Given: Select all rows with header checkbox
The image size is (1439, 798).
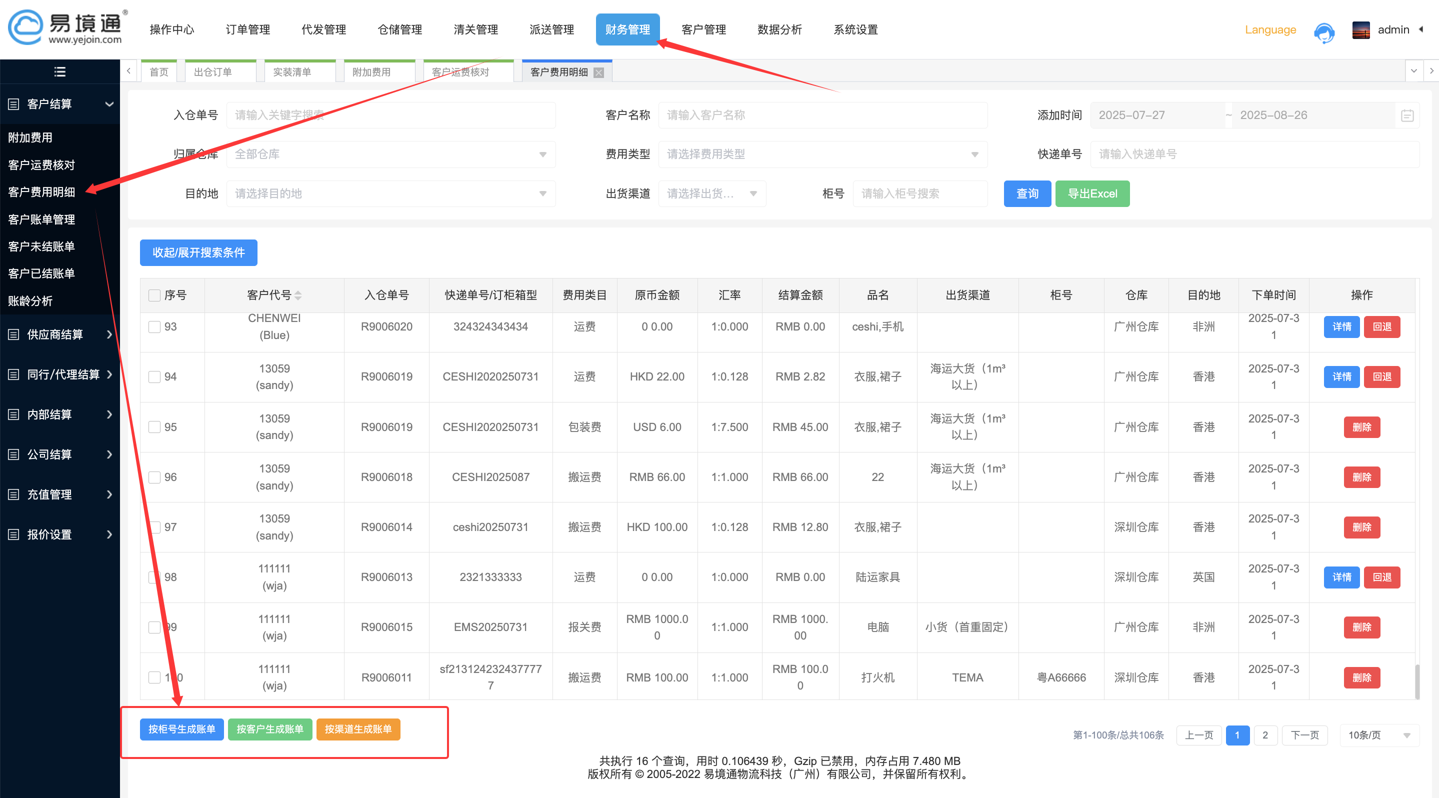Looking at the screenshot, I should 154,295.
